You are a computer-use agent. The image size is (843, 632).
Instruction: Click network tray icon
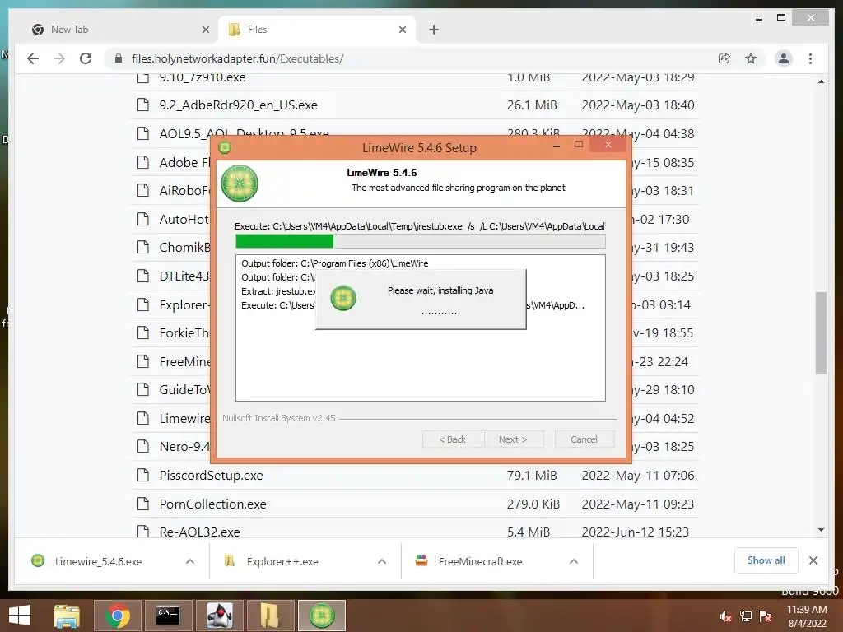[746, 616]
